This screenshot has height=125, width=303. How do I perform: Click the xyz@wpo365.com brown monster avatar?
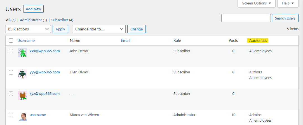[22, 95]
